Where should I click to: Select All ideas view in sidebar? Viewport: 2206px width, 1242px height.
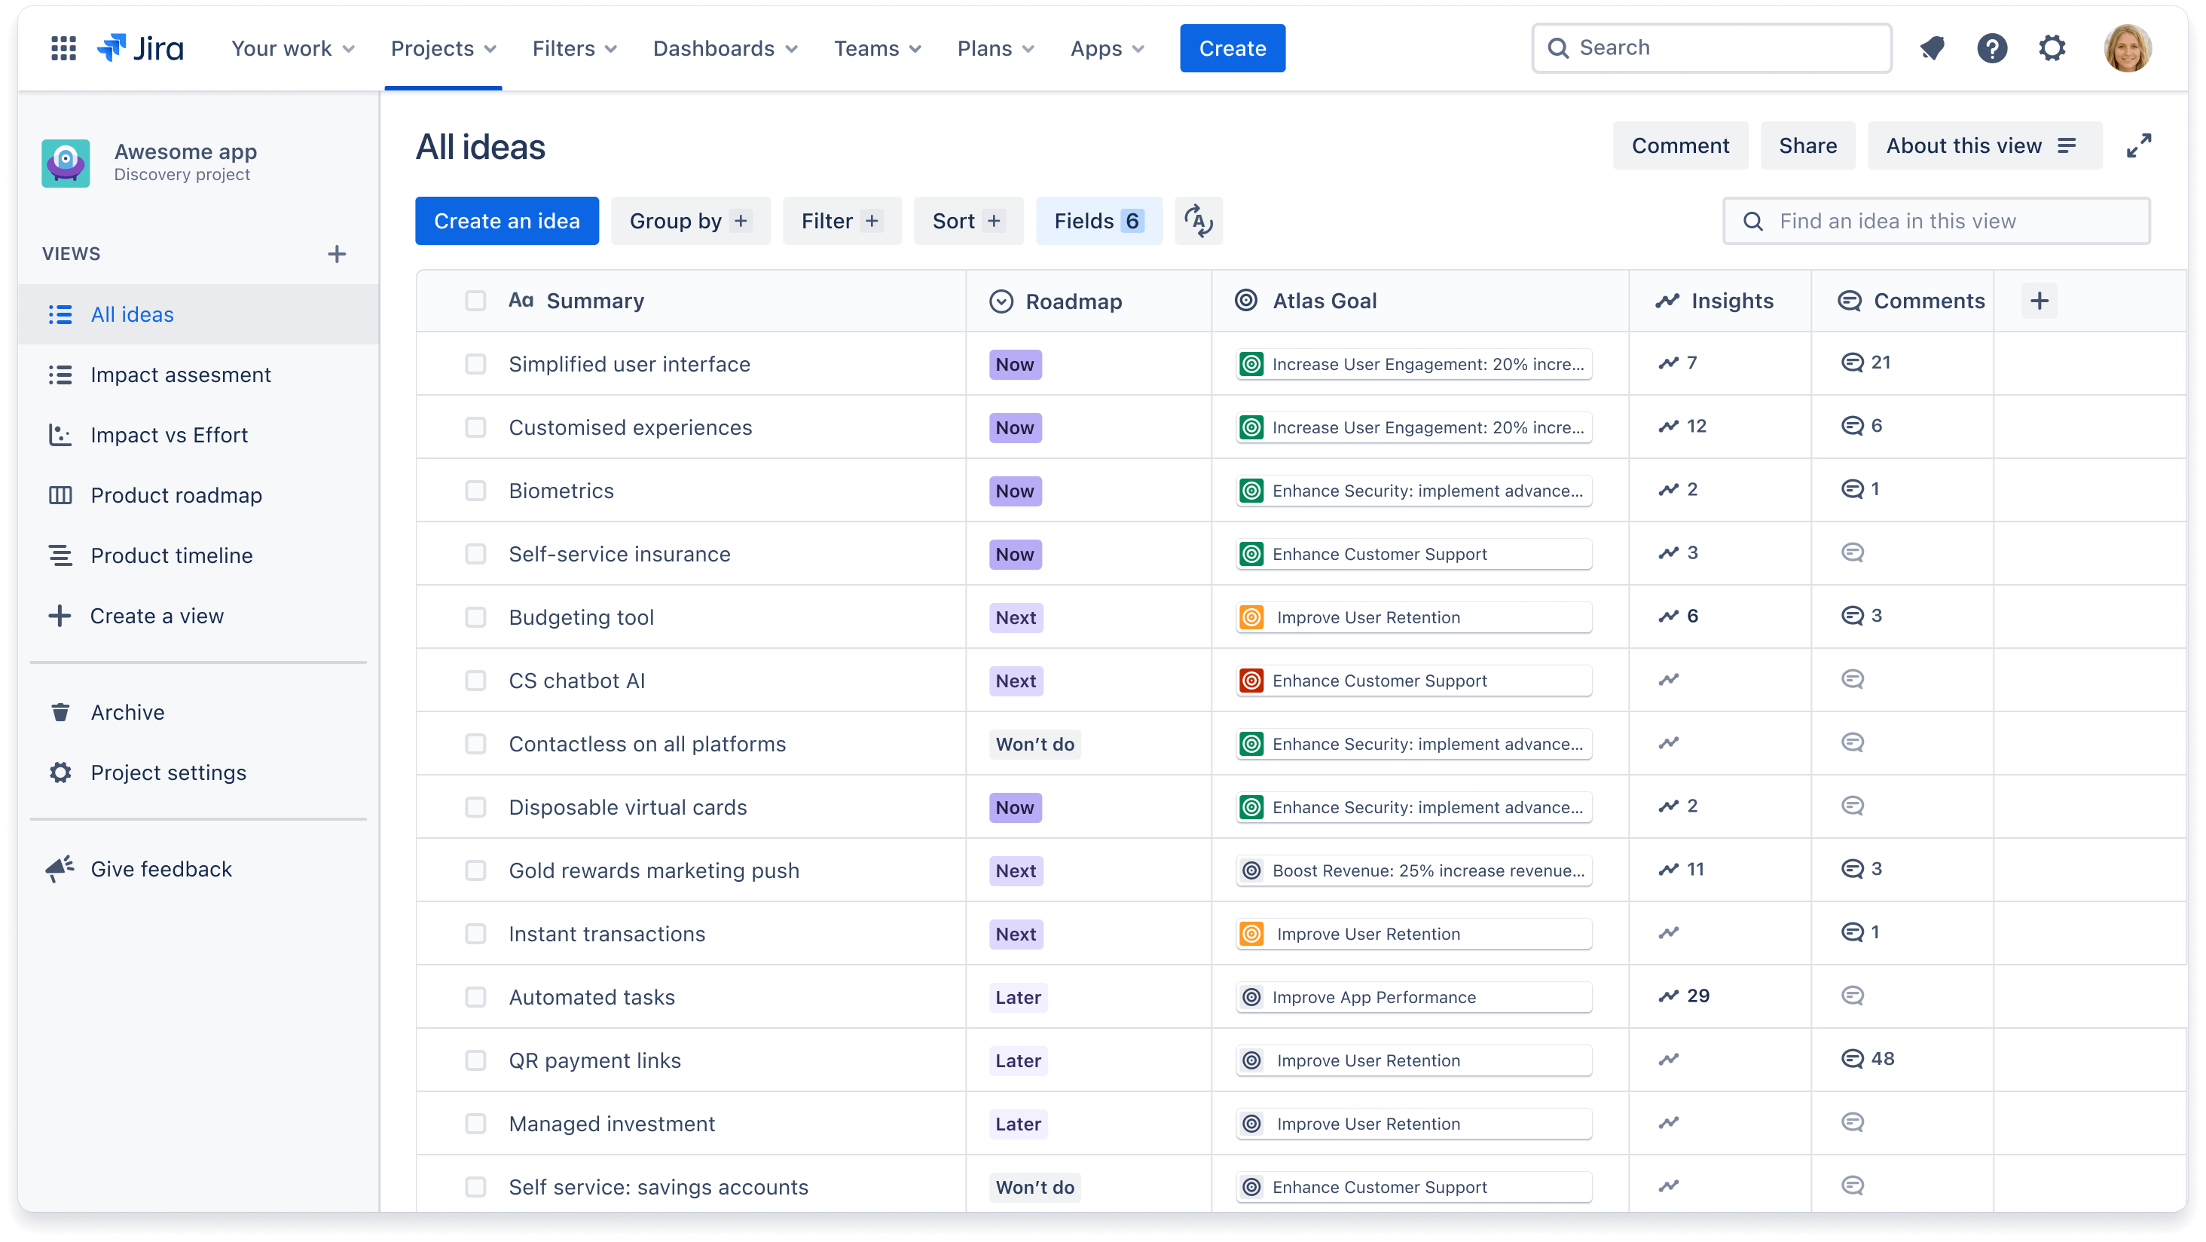132,314
